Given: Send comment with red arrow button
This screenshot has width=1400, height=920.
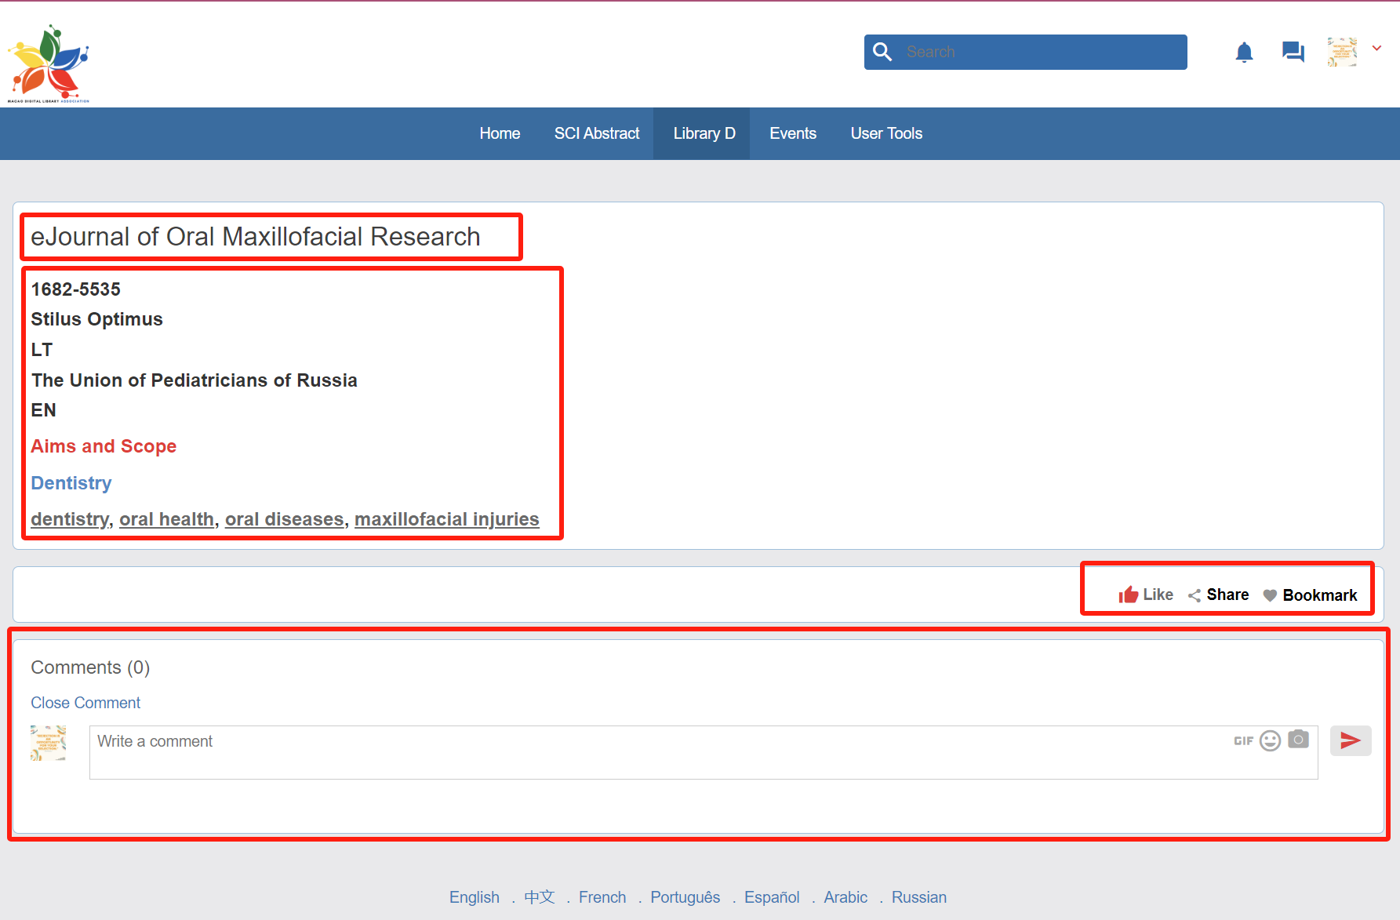Looking at the screenshot, I should tap(1350, 740).
